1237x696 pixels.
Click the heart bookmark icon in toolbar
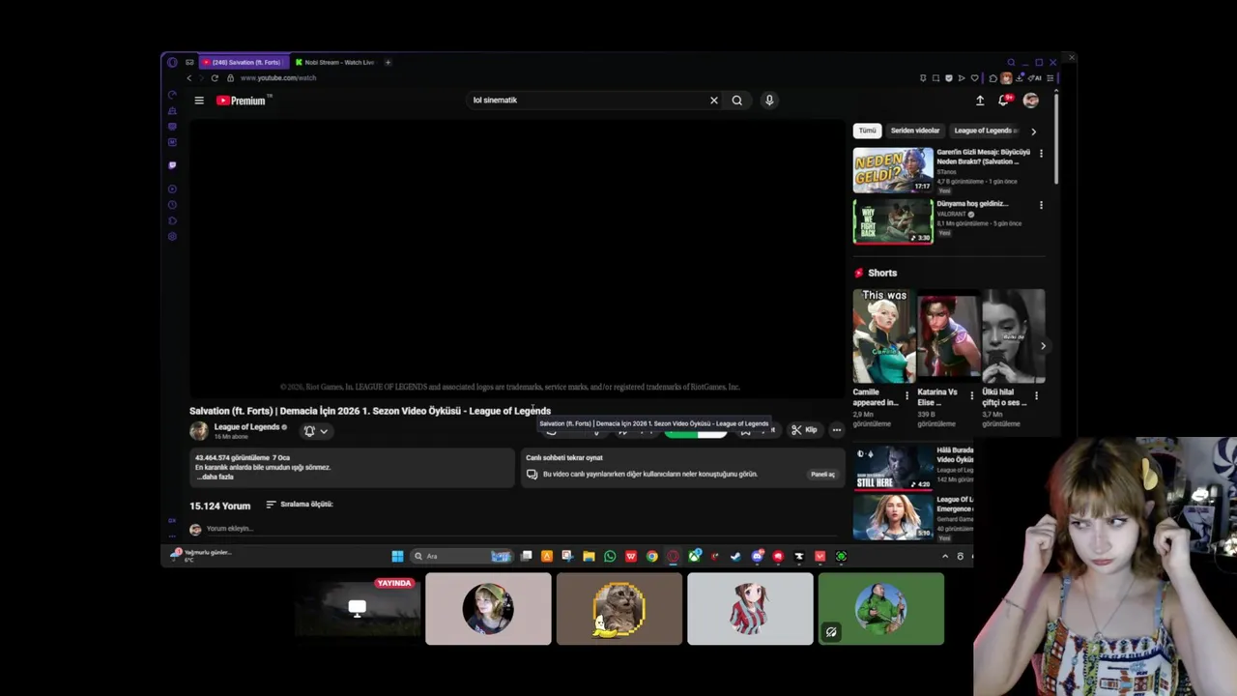tap(975, 78)
